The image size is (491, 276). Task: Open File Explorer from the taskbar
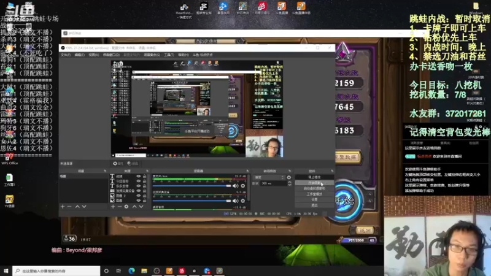(x=144, y=270)
